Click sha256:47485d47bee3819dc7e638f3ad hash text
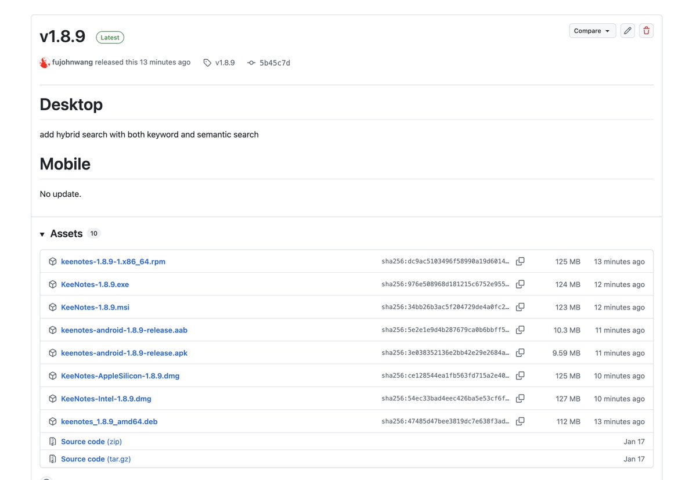 445,421
